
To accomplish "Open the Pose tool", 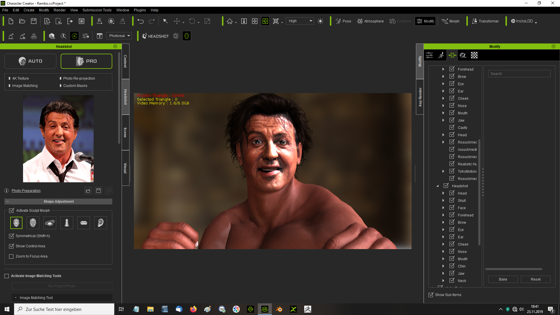I will [343, 21].
